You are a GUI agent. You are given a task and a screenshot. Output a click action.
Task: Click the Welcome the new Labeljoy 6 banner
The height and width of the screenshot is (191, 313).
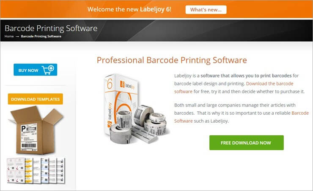(129, 9)
